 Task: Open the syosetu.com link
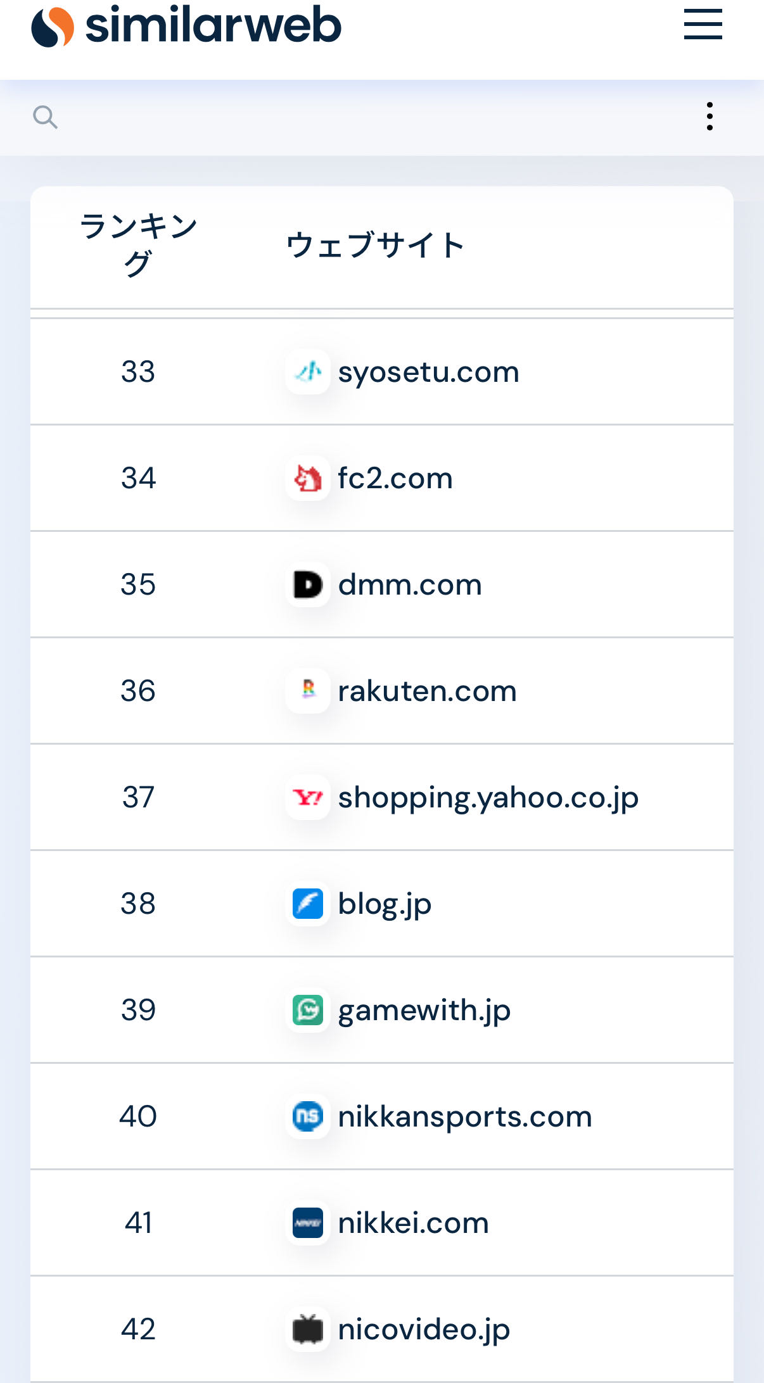pos(428,372)
